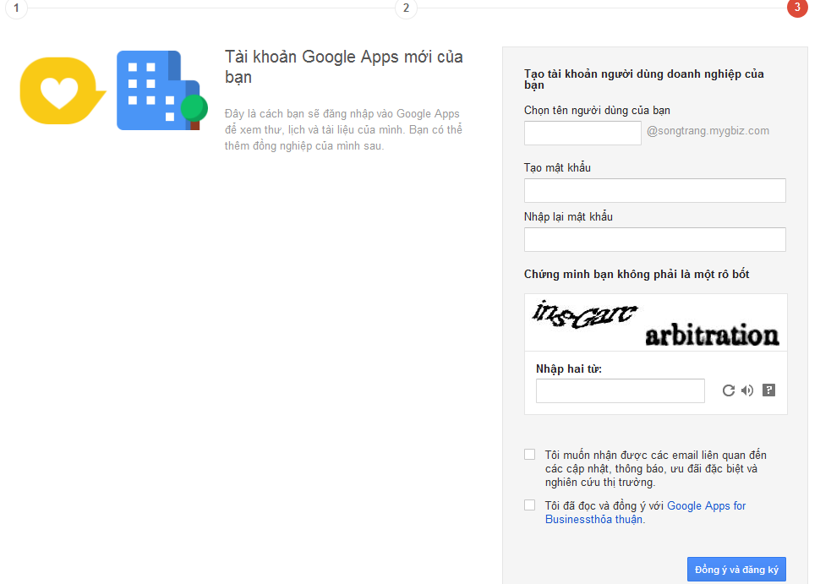Viewport: 831px width, 584px height.
Task: Enable receiving update and offer emails
Action: (530, 455)
